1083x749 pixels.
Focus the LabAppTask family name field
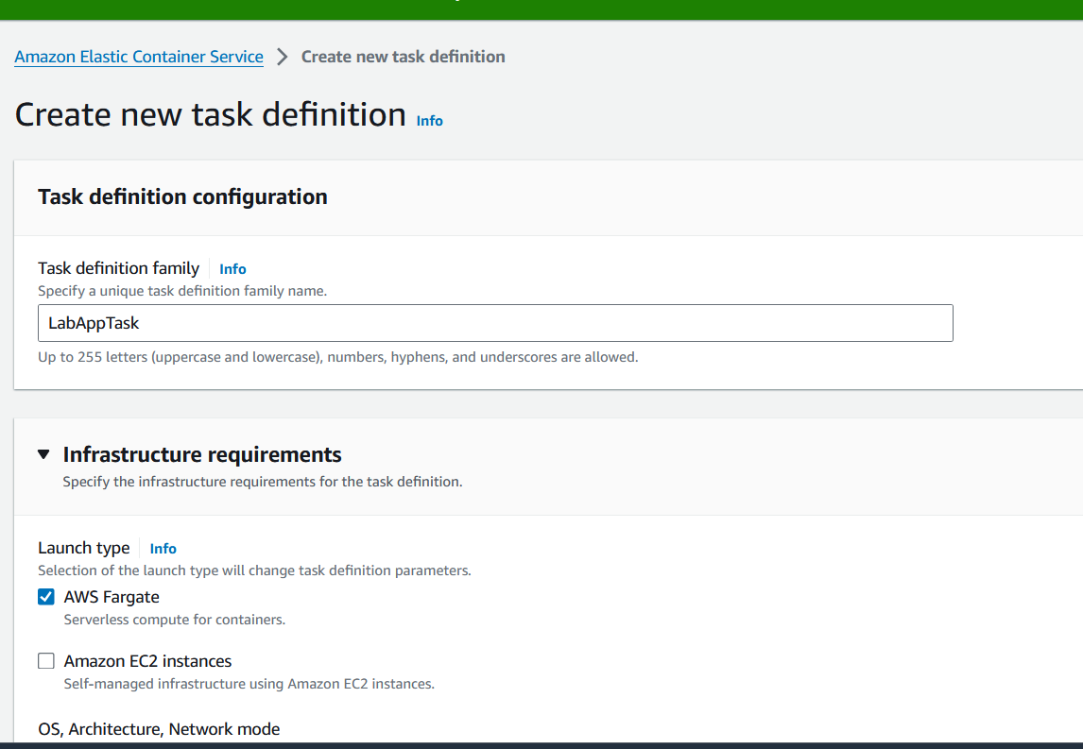click(x=495, y=323)
